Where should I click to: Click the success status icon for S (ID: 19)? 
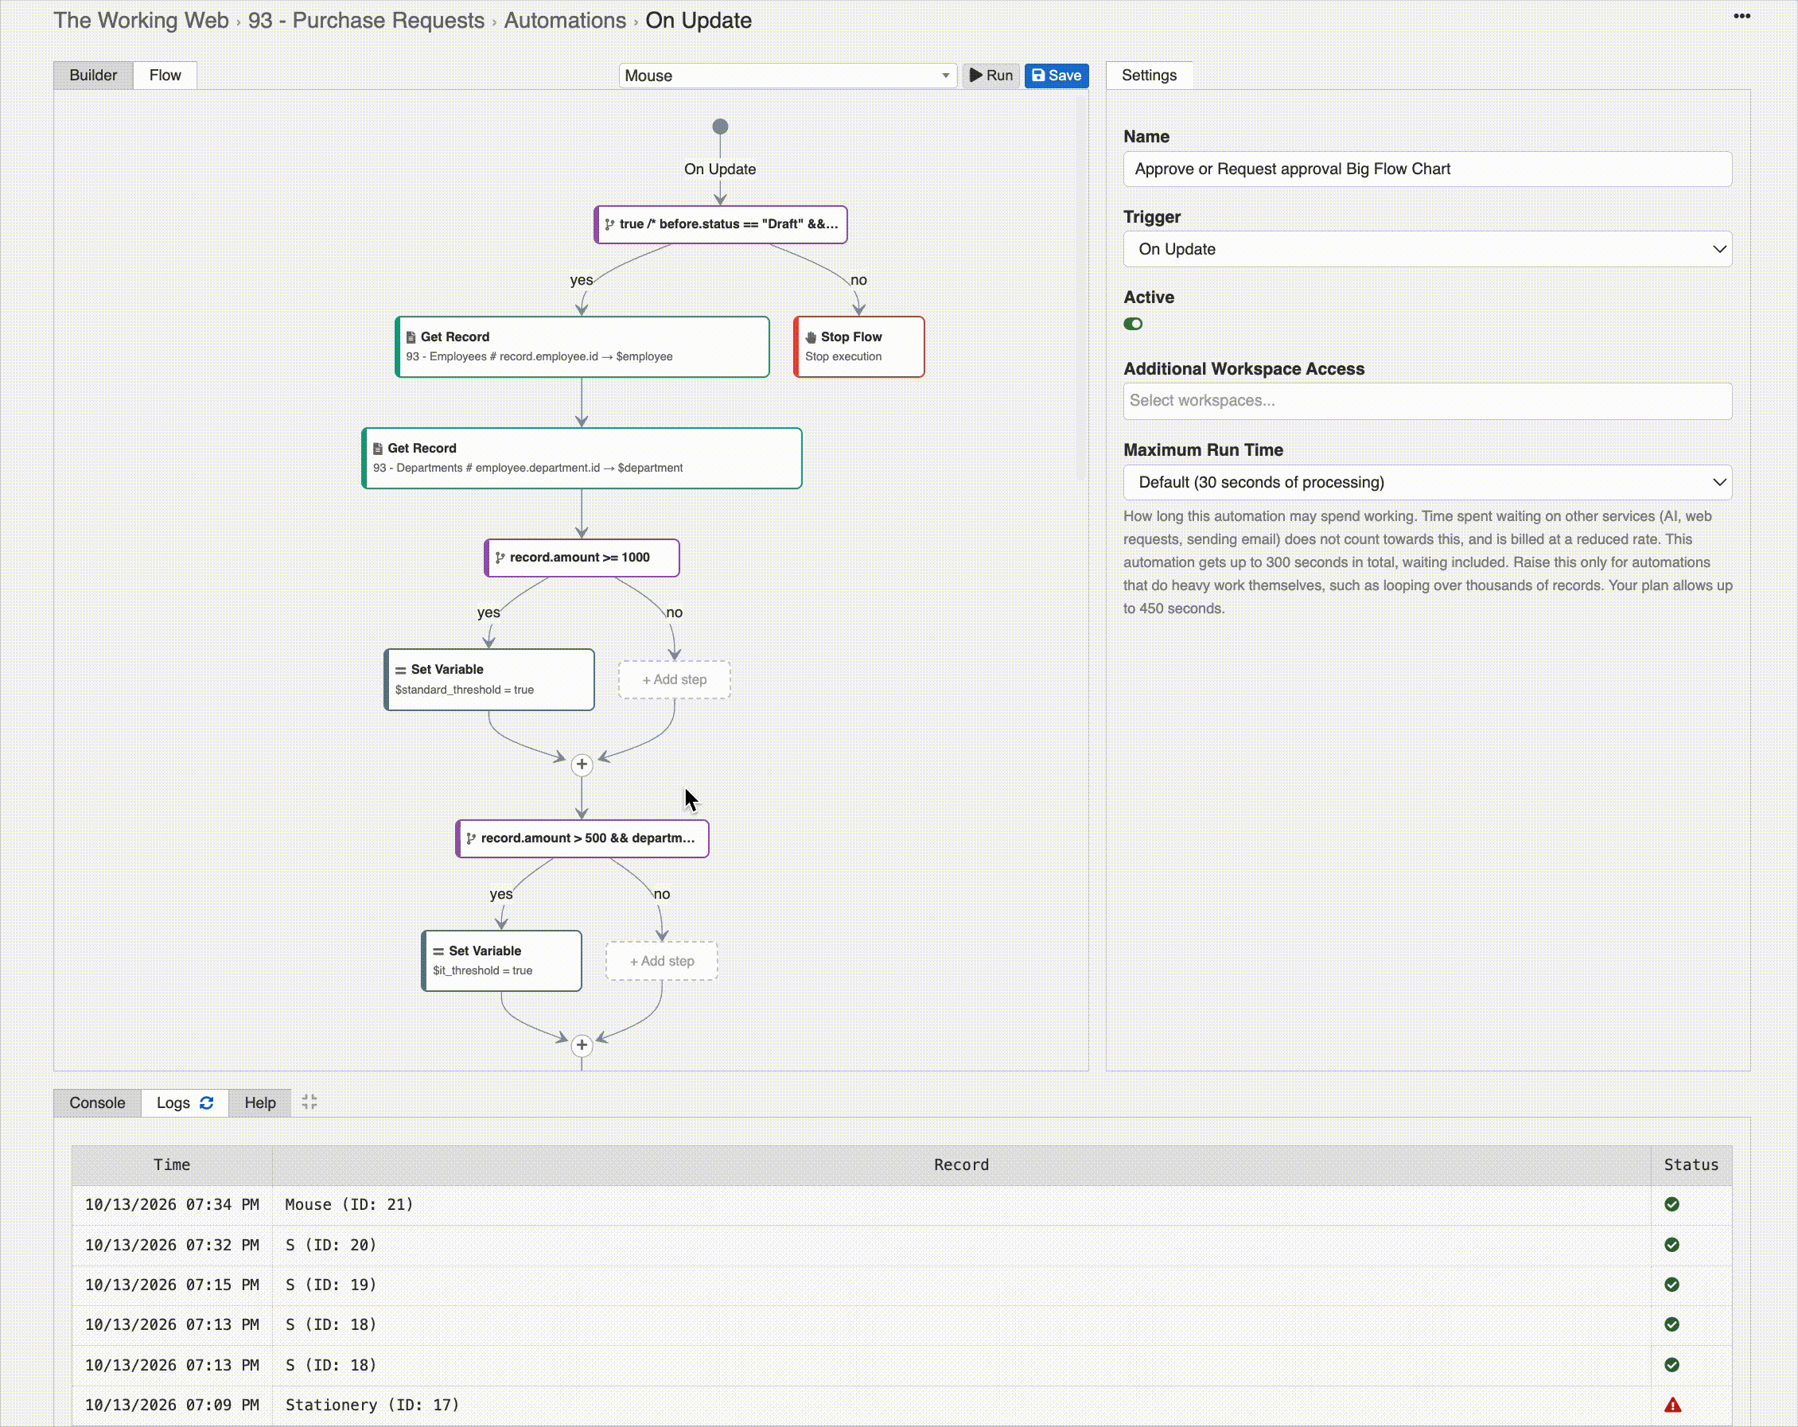[1672, 1285]
